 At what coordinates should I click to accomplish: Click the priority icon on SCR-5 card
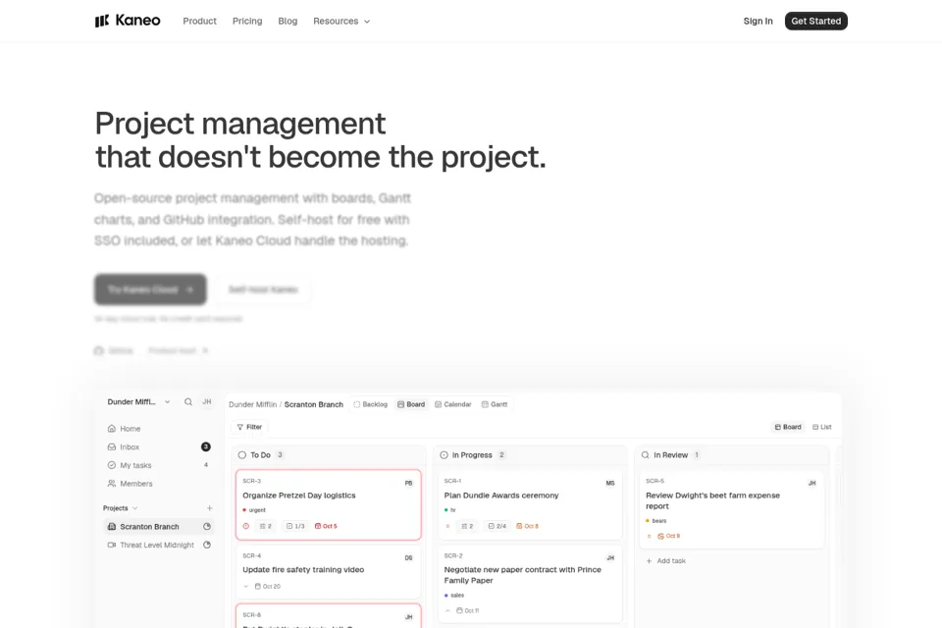coord(649,536)
